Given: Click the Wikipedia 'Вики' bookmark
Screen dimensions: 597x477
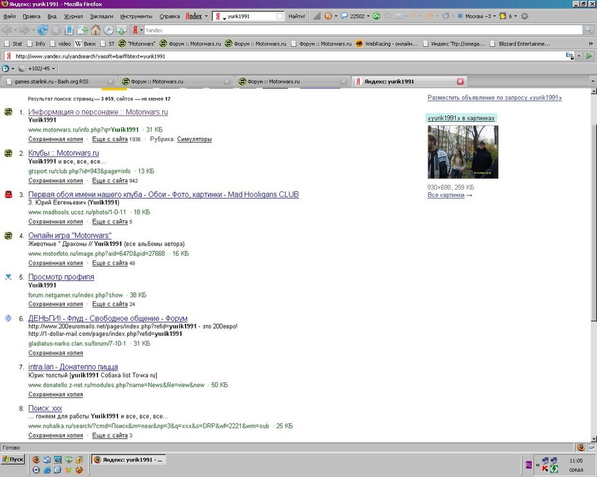Looking at the screenshot, I should (85, 44).
